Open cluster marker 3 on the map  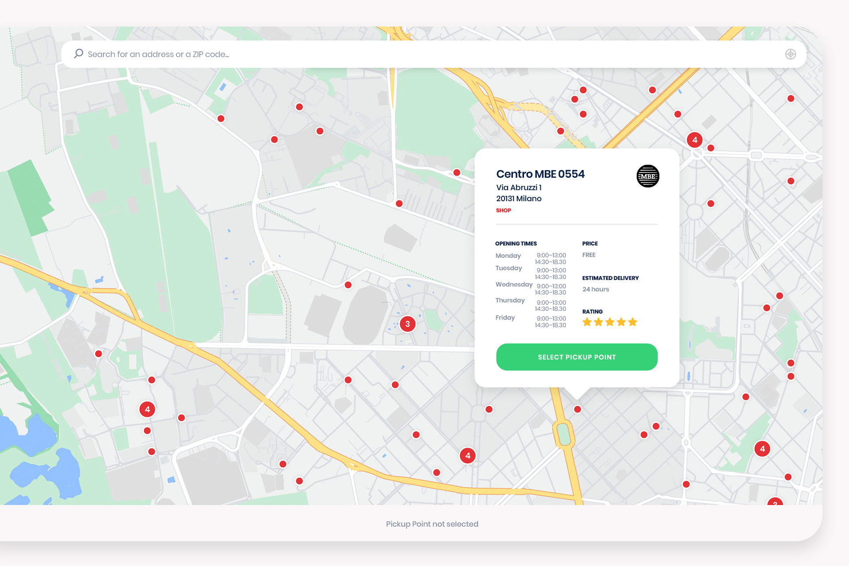407,324
